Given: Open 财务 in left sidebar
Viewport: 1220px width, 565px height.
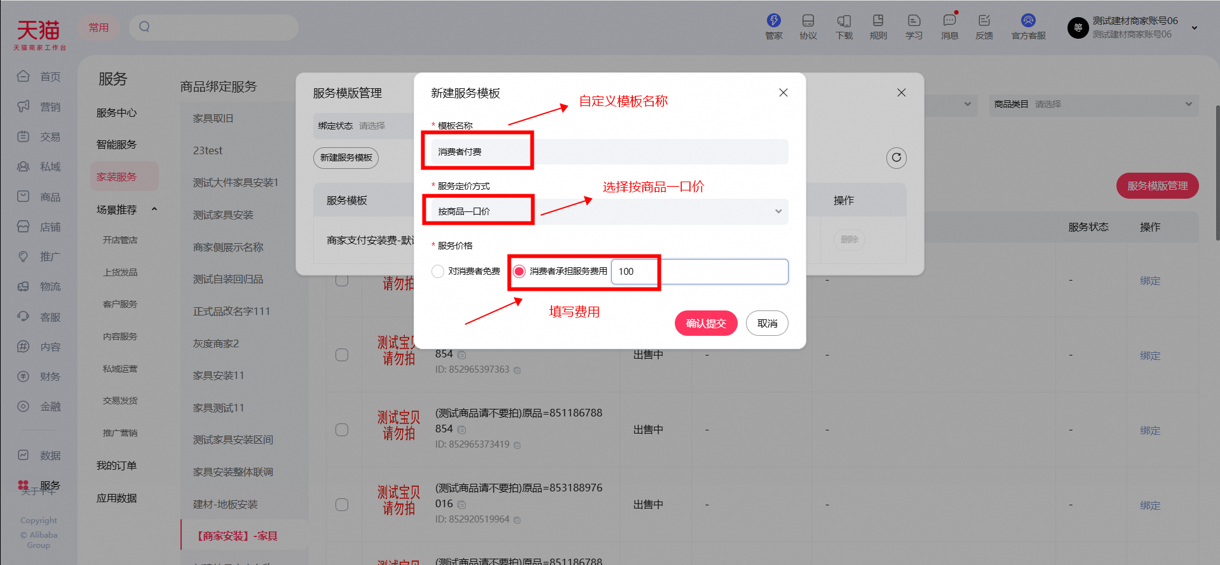Looking at the screenshot, I should [x=39, y=376].
